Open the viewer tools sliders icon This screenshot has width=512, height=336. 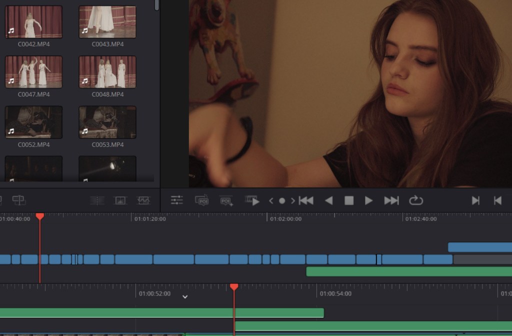pos(177,200)
